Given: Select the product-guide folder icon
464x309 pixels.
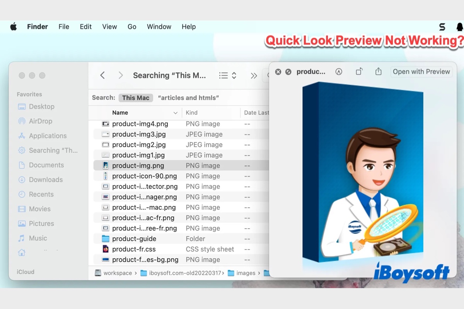Looking at the screenshot, I should tap(106, 239).
